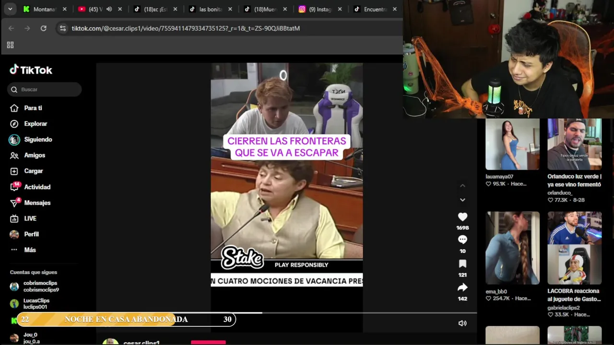Screen dimensions: 614x345
Task: Open the LACOBRA reacciona video thumbnail
Action: click(575, 248)
